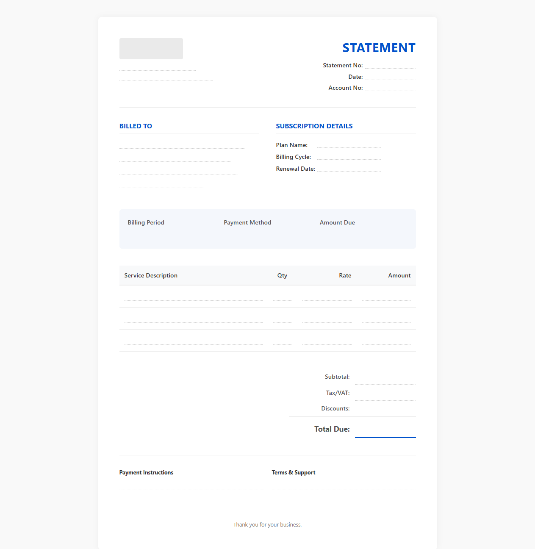Click the Account No field

pos(391,87)
